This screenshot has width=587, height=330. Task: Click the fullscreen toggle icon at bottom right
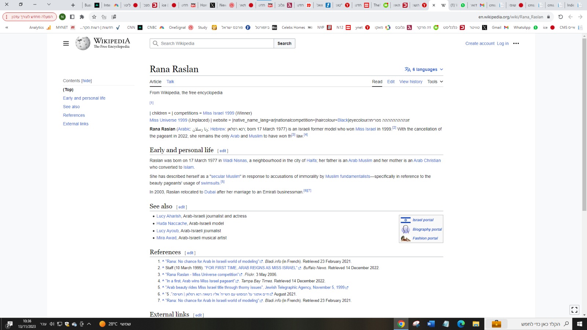574,310
